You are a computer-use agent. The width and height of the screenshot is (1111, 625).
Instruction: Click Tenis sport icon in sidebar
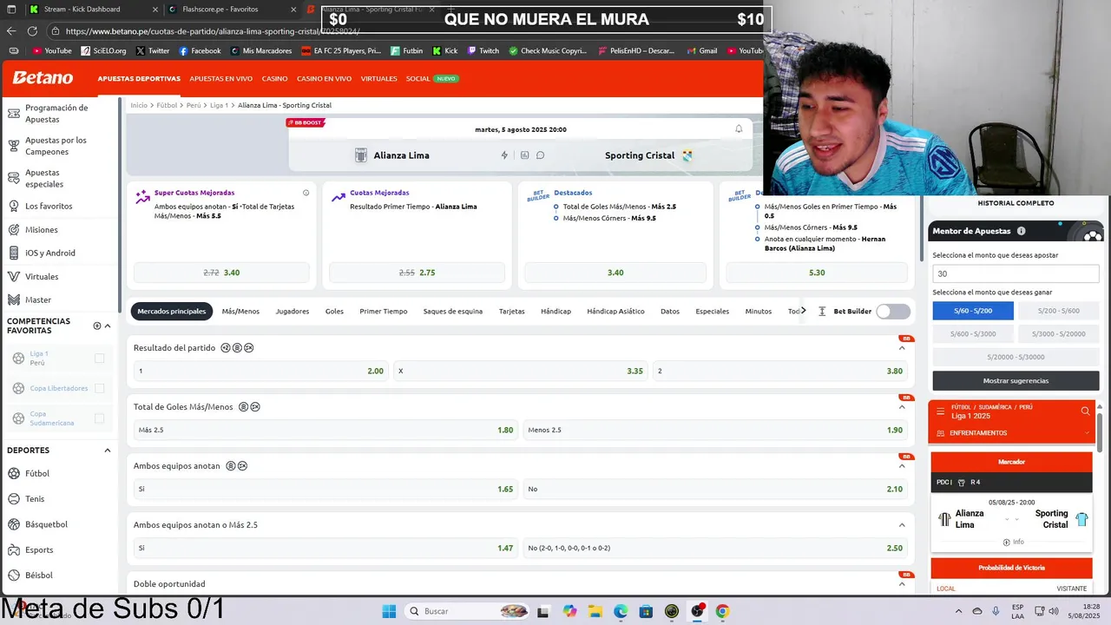[x=14, y=499]
